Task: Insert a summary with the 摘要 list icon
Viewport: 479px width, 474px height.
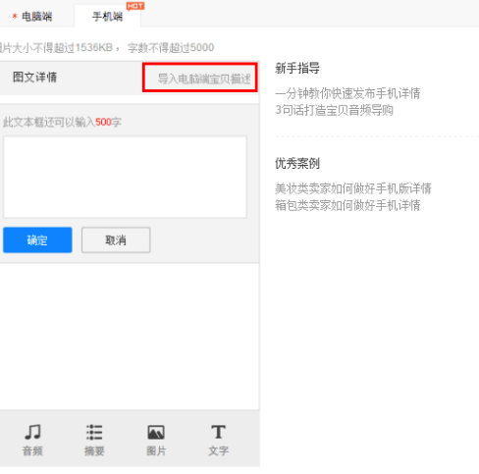Action: (94, 440)
